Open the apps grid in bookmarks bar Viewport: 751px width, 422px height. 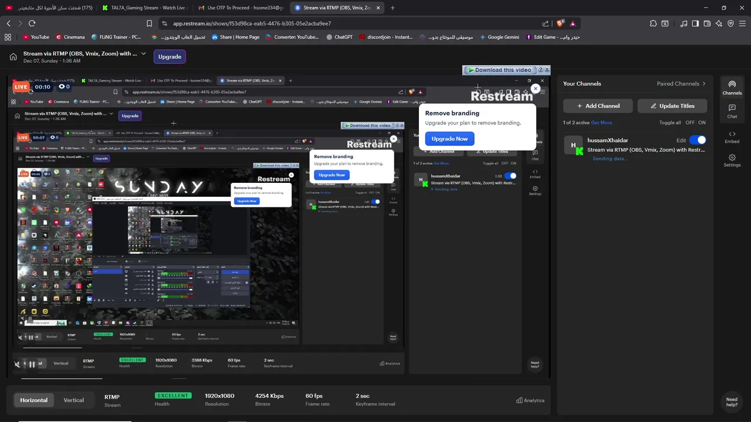[x=8, y=37]
